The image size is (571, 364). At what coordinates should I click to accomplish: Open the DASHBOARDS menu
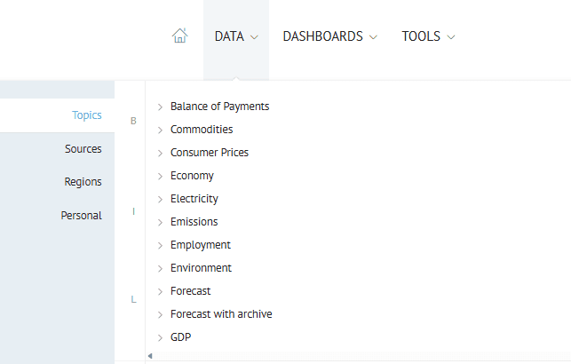[329, 36]
